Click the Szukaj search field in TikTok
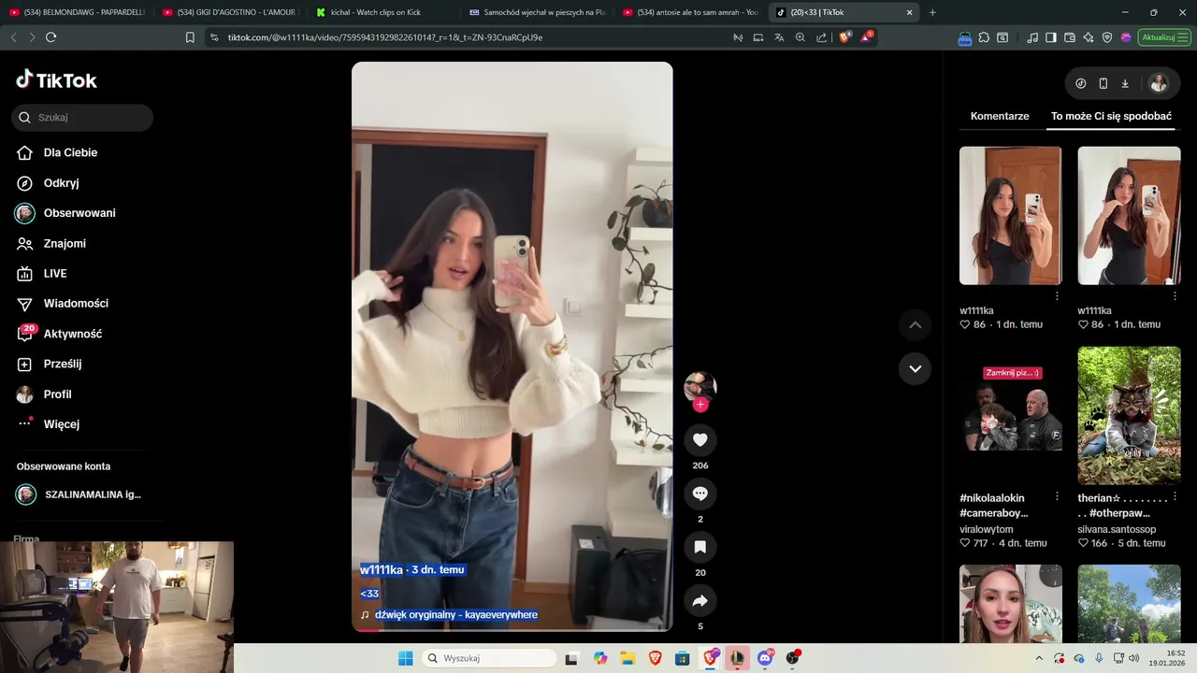1197x673 pixels. pos(82,118)
